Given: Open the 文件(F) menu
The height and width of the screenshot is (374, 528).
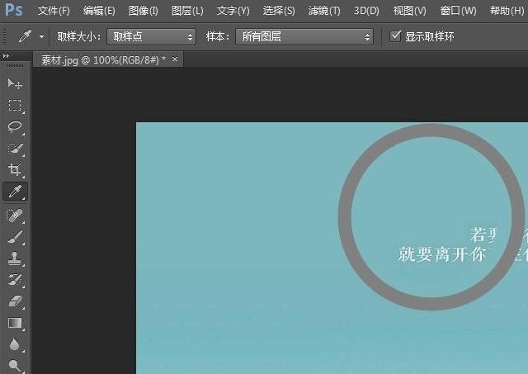Looking at the screenshot, I should pos(54,11).
